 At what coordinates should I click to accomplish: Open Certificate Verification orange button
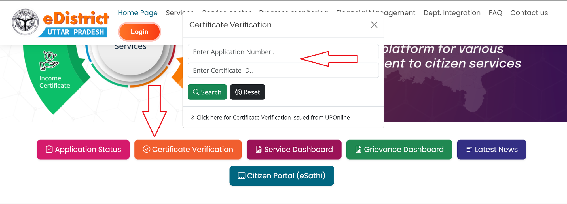tap(188, 149)
